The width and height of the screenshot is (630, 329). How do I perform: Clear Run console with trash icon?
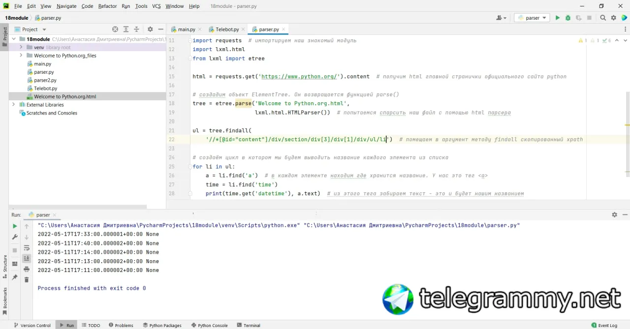[27, 280]
